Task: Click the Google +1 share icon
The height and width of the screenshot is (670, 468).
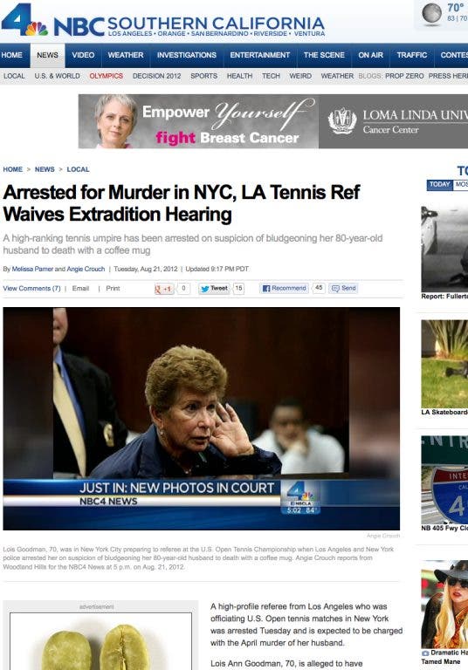Action: pos(164,289)
